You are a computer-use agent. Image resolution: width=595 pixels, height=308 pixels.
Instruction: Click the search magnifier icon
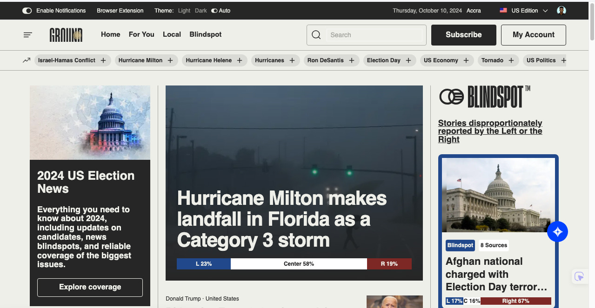pyautogui.click(x=316, y=35)
